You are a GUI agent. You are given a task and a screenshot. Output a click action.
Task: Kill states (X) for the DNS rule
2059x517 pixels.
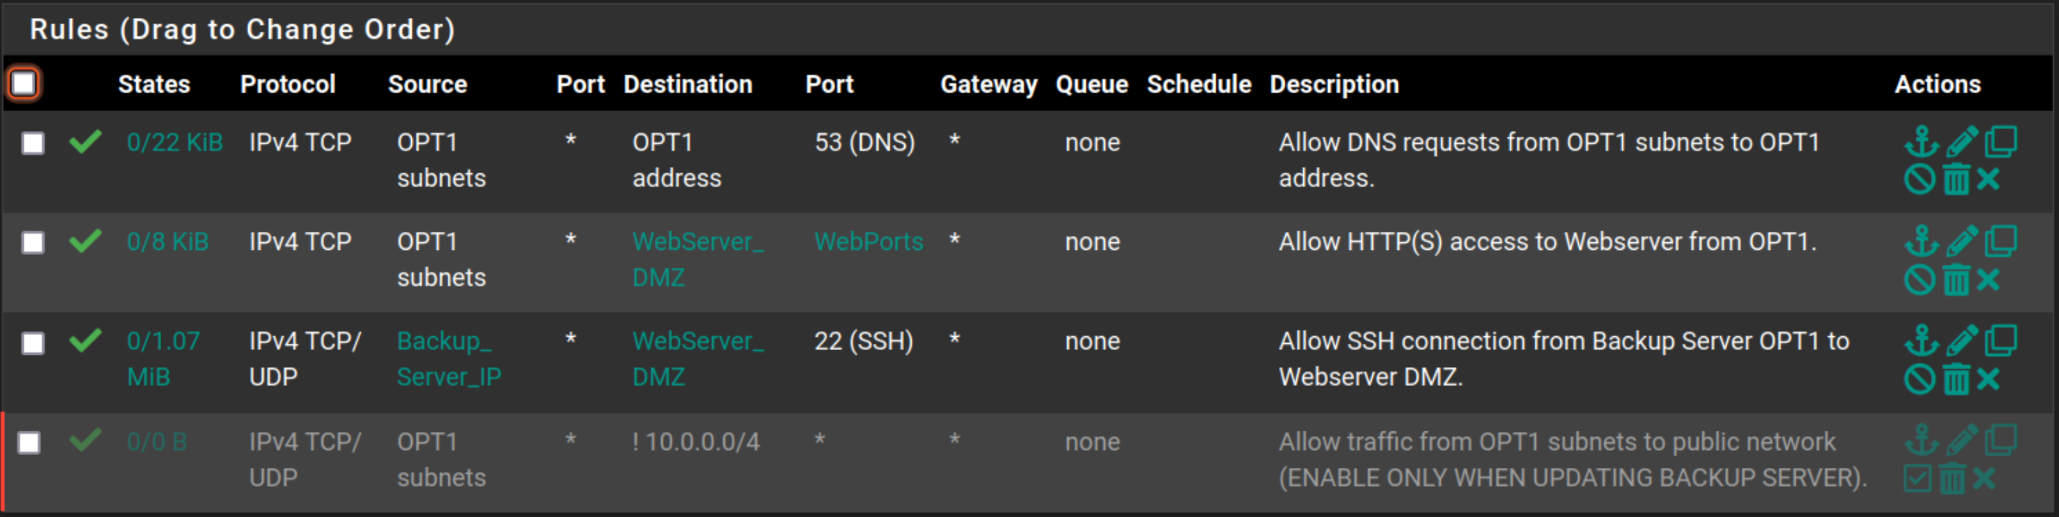point(1988,179)
